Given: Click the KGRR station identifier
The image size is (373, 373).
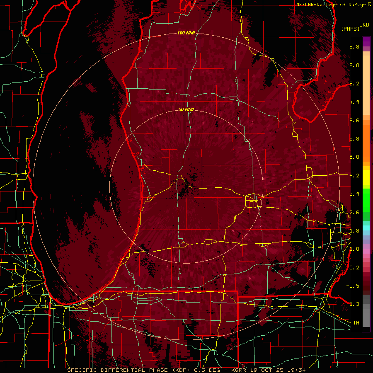Looking at the screenshot, I should tap(239, 370).
